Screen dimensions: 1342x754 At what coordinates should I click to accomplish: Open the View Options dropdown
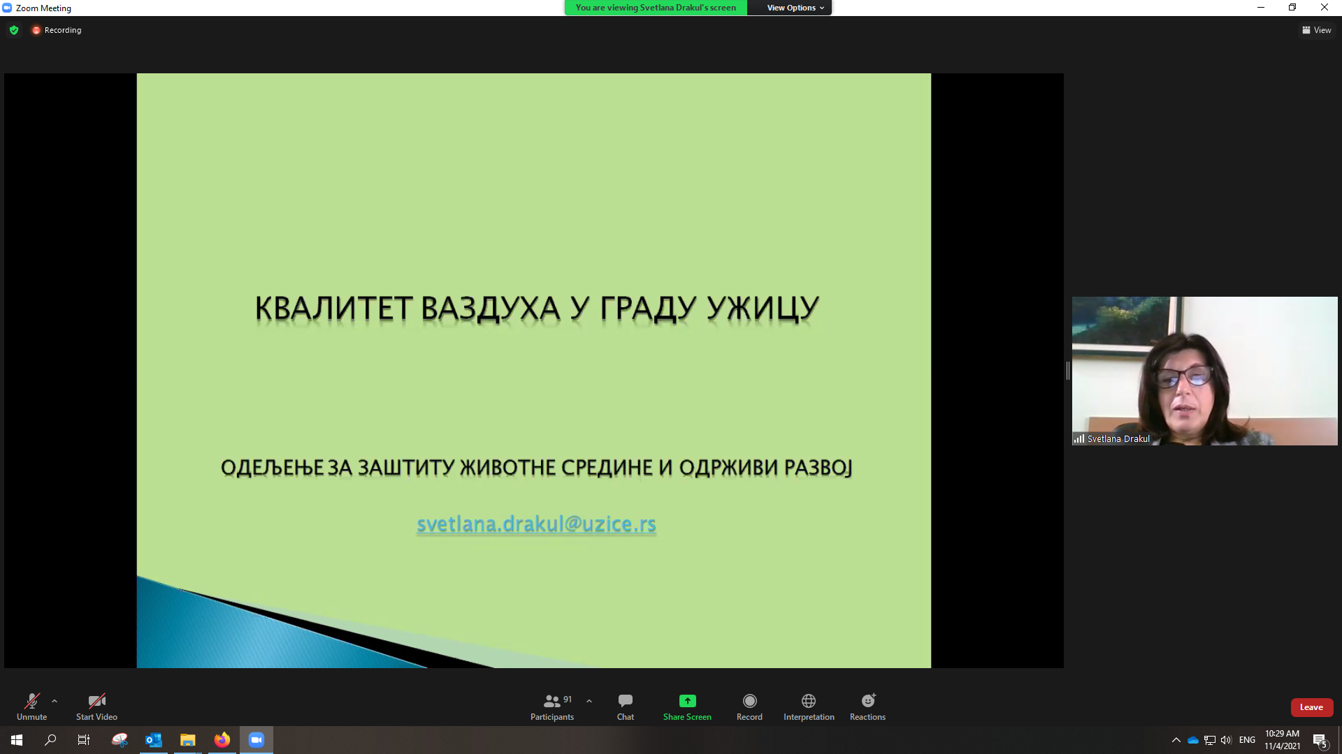pos(795,8)
